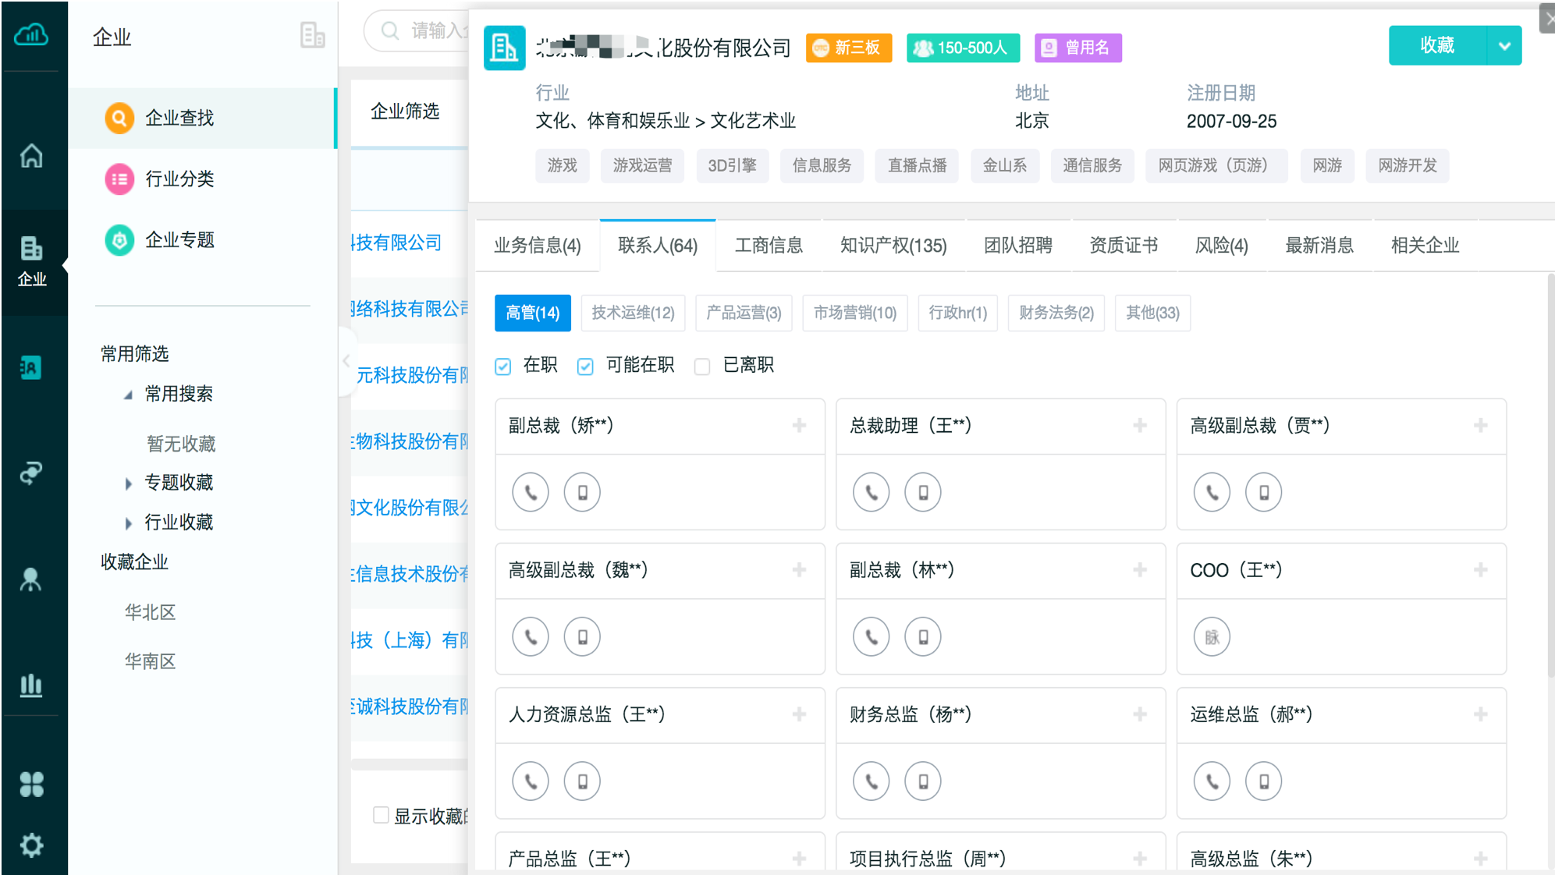Open the 最新消息 tab
Viewport: 1555px width, 875px height.
[x=1319, y=246]
